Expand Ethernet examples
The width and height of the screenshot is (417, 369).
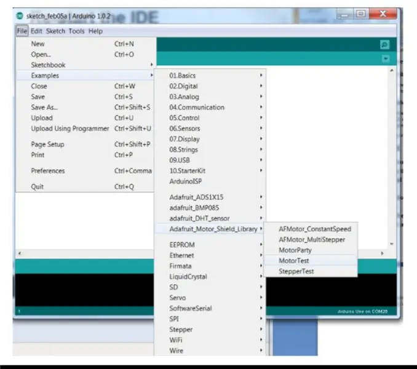[x=210, y=255]
